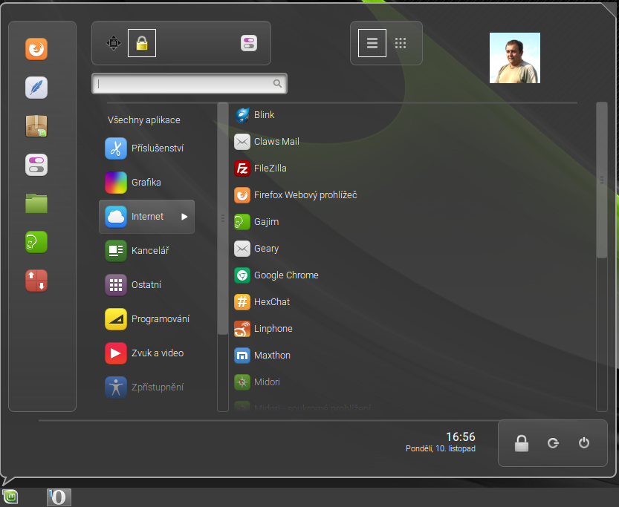The image size is (619, 507).
Task: Click the arrow next to Internet
Action: pos(184,217)
